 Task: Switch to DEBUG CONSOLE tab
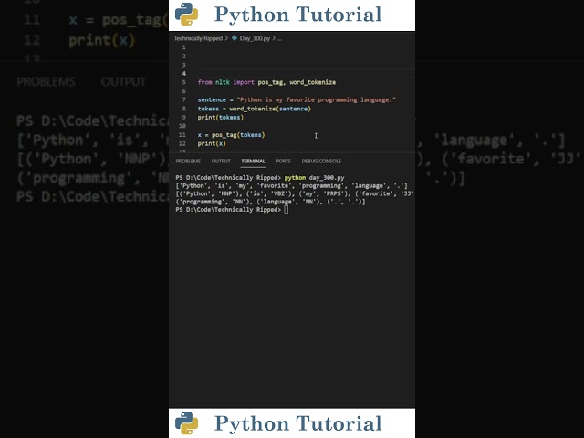point(321,161)
